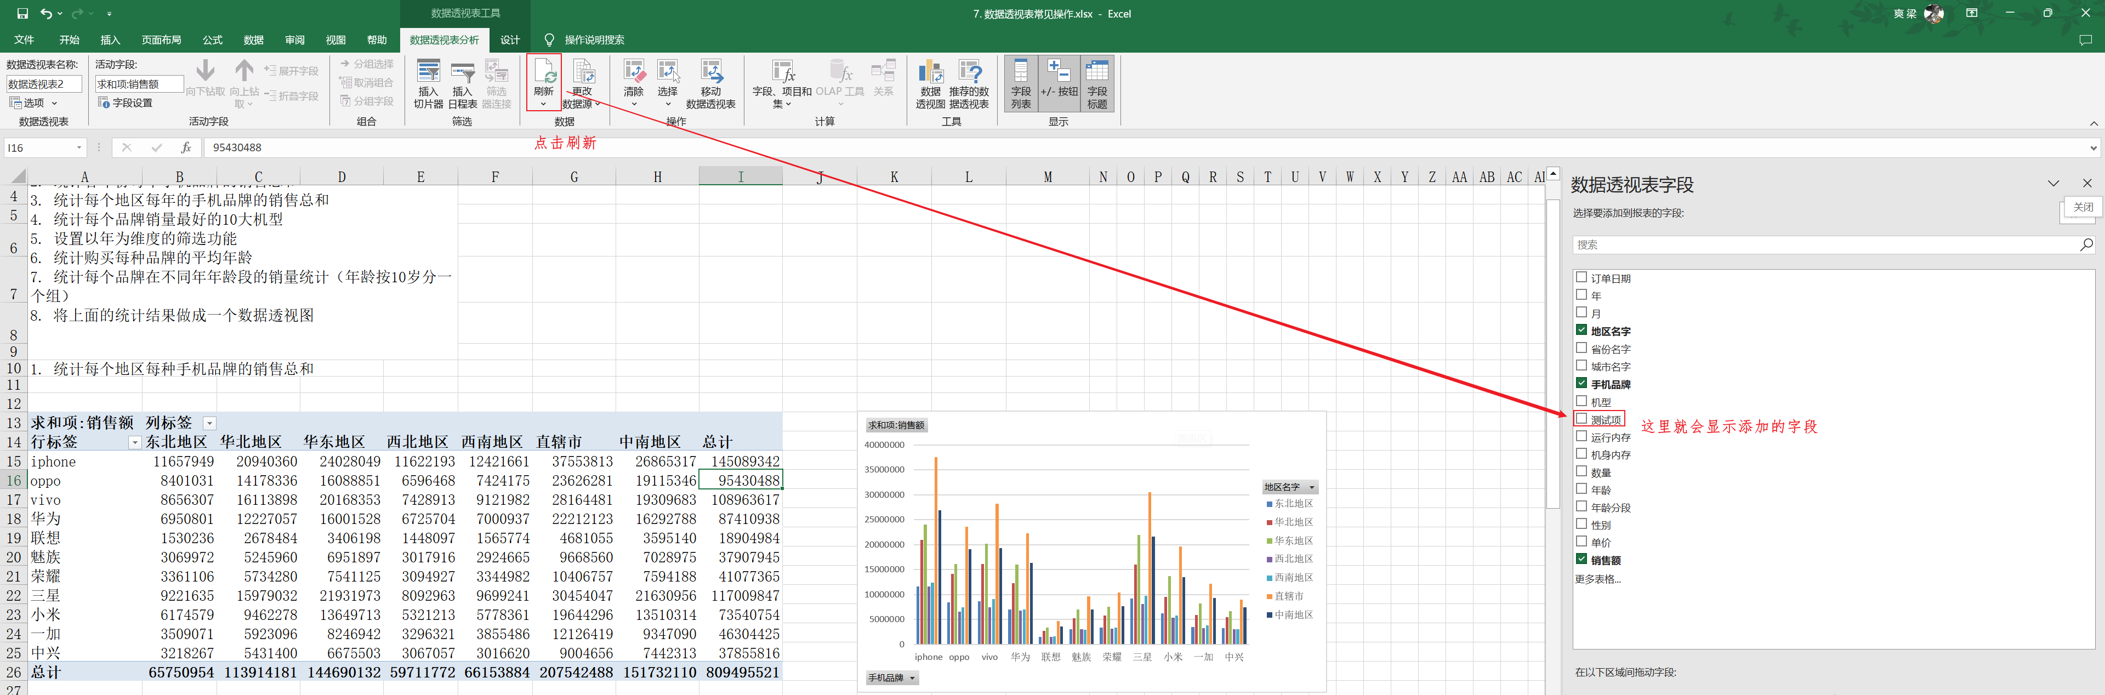This screenshot has width=2105, height=695.
Task: Click the 东北地区 legend color swatch
Action: [x=1269, y=504]
